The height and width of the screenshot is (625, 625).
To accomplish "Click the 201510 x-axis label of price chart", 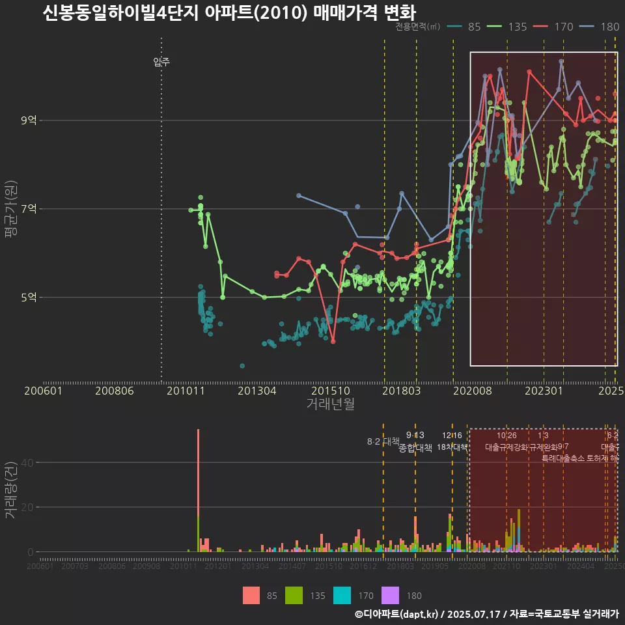I will pos(331,391).
